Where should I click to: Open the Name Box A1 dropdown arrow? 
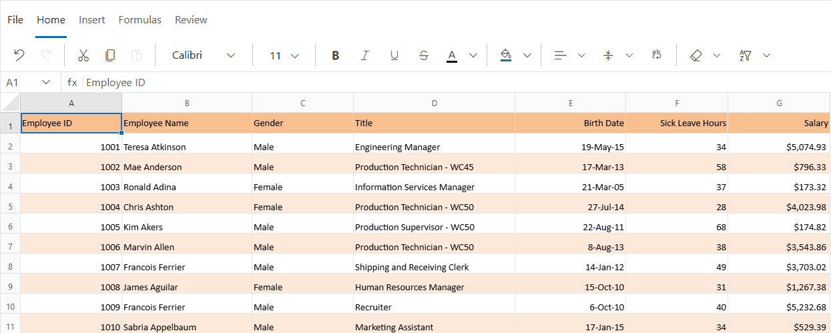46,82
